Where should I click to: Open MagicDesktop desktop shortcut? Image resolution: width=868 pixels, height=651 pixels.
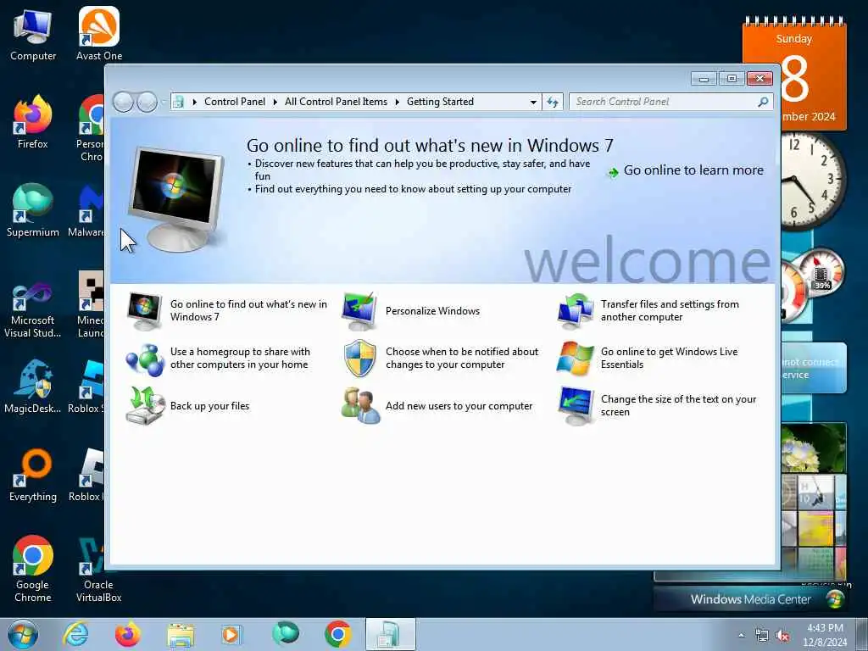[33, 387]
